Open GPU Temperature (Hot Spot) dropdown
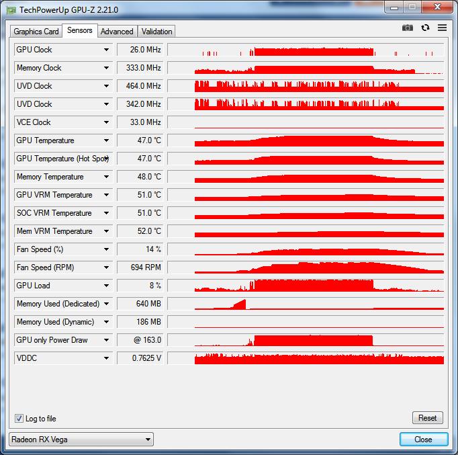Screen dimensions: 458x455 pyautogui.click(x=106, y=159)
